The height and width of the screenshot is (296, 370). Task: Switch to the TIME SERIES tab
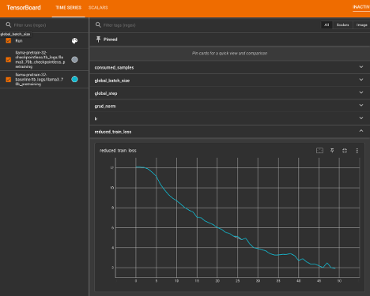68,8
